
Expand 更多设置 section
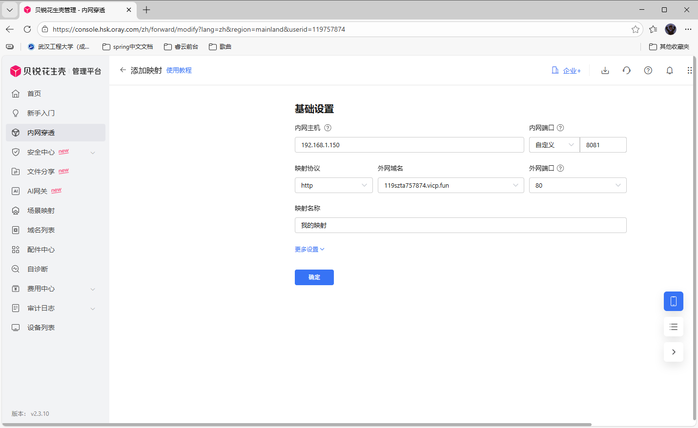tap(309, 249)
